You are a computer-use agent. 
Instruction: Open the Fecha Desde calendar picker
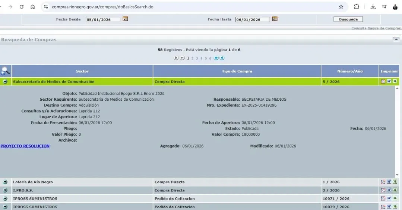[x=125, y=19]
